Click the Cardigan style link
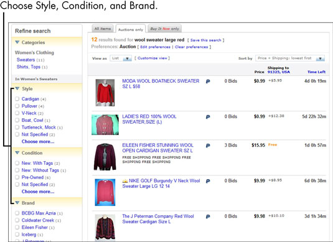The width and height of the screenshot is (333, 242). click(30, 99)
